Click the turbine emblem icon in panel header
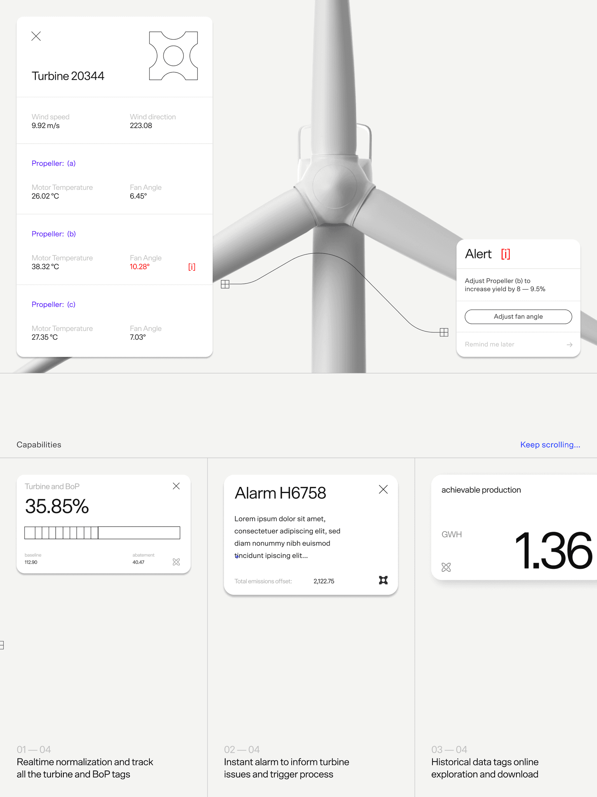Image resolution: width=597 pixels, height=797 pixels. (173, 56)
